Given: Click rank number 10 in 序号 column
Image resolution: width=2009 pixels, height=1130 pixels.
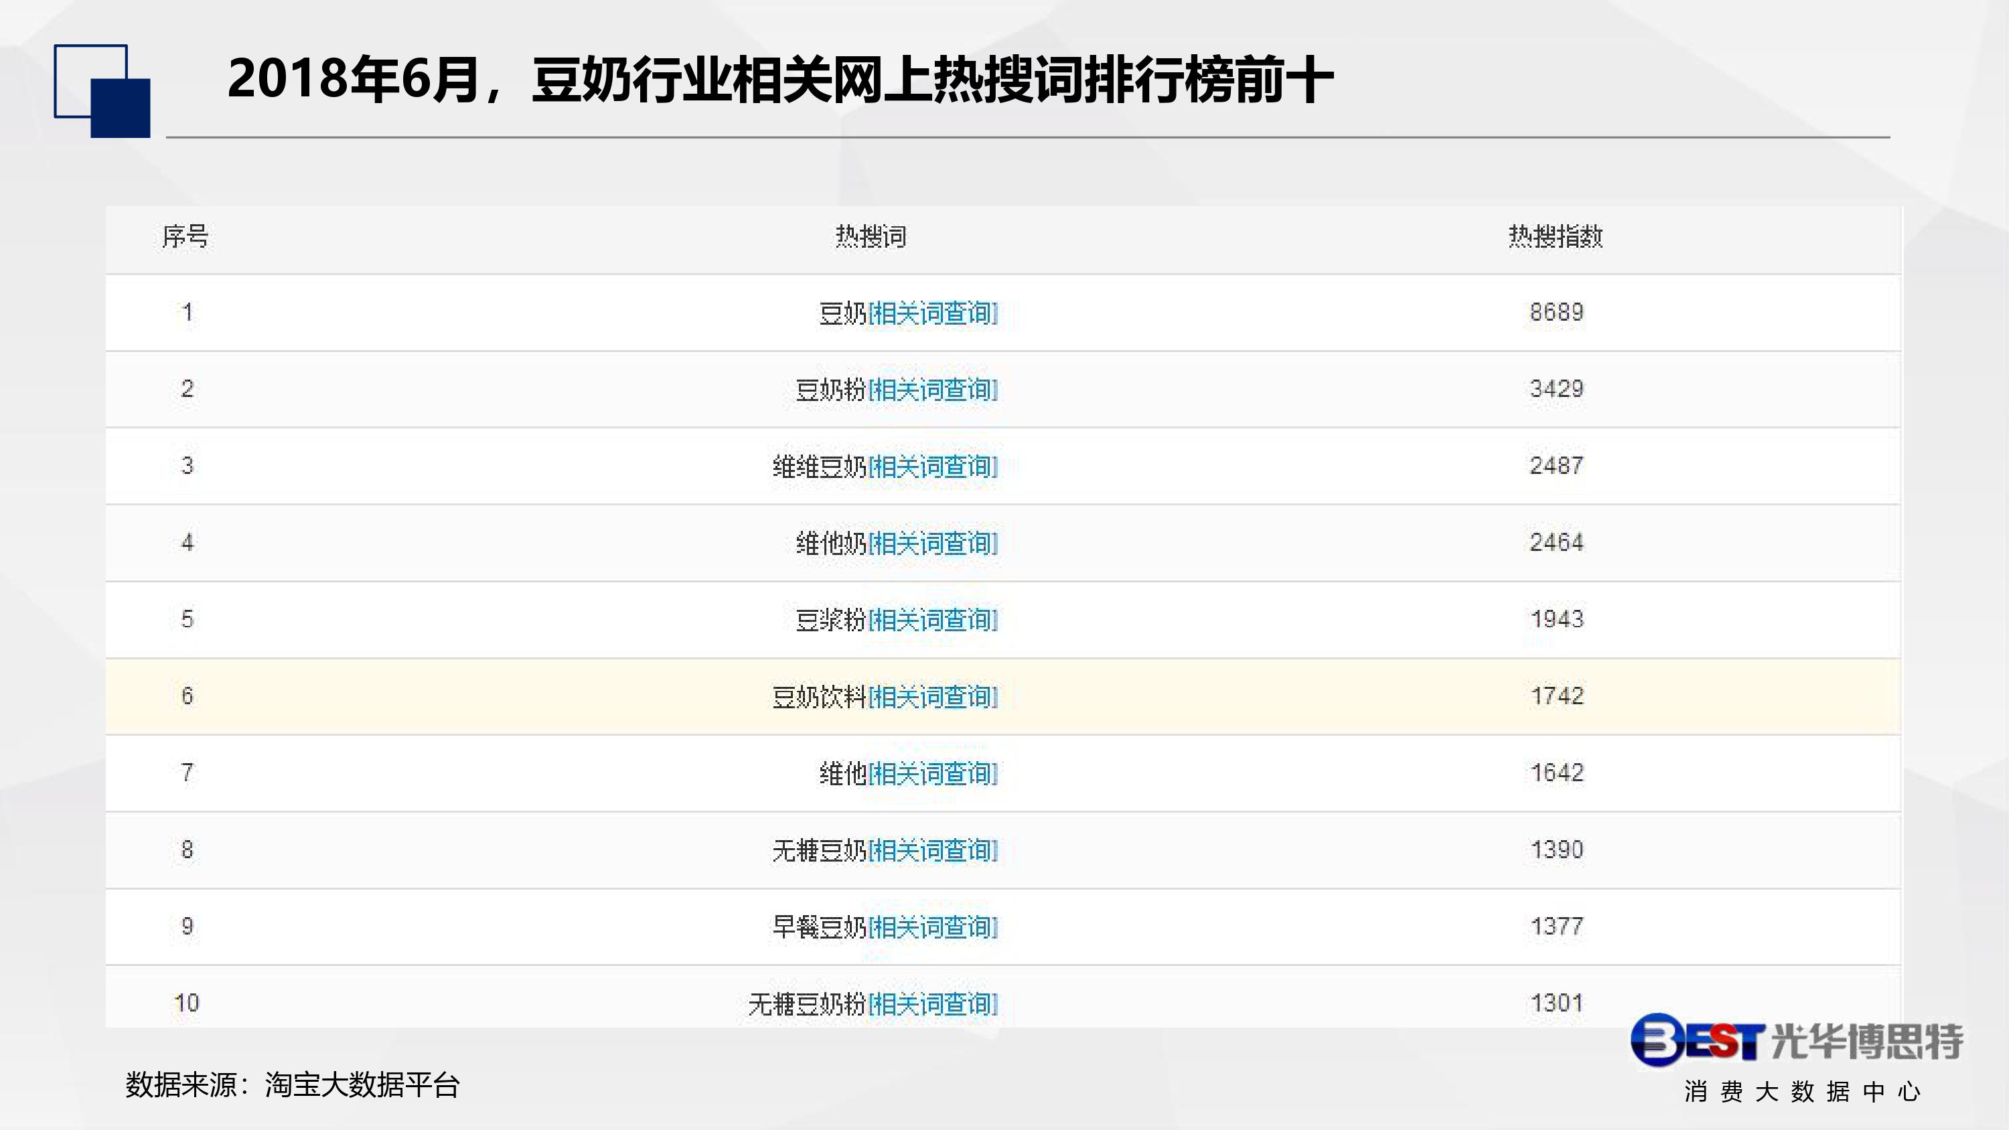Looking at the screenshot, I should point(188,1003).
